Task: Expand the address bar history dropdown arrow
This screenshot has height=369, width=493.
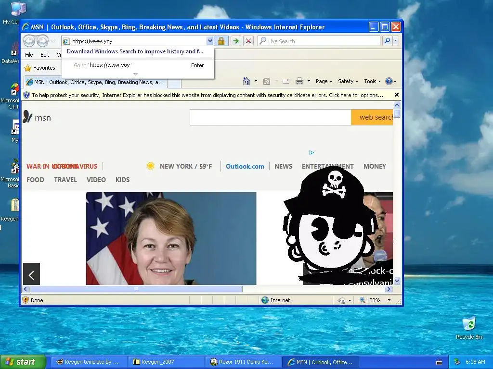Action: pos(210,41)
